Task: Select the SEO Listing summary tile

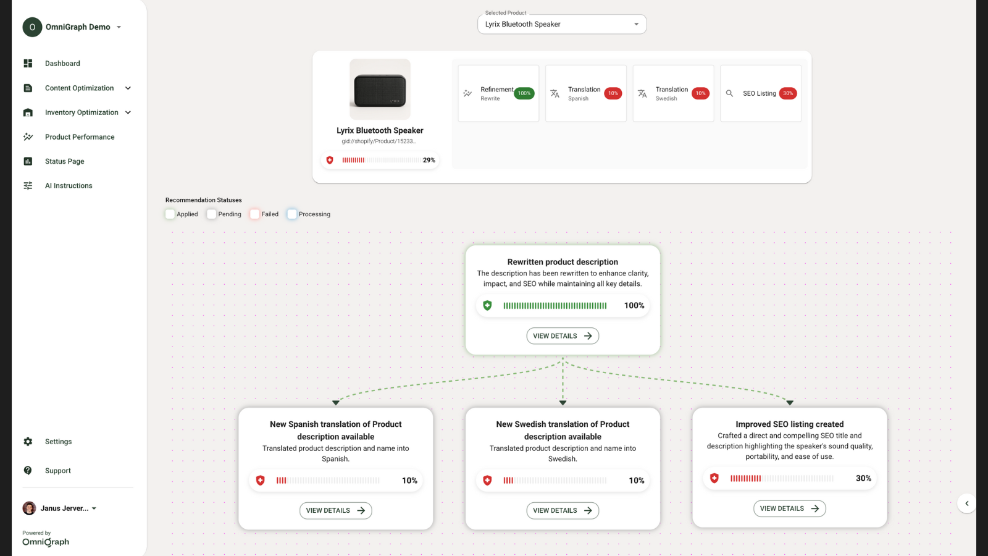Action: click(x=761, y=93)
